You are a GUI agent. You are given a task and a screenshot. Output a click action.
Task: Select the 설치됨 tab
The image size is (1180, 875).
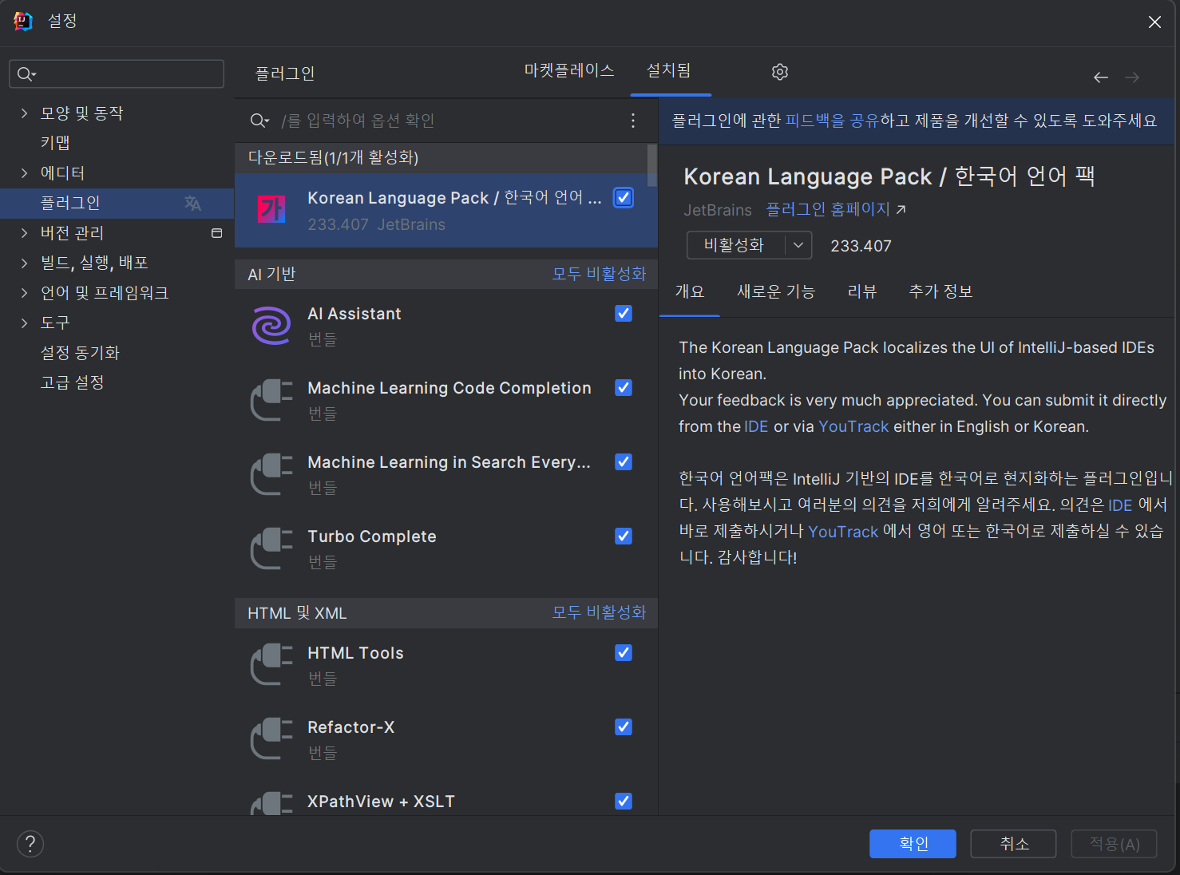click(x=669, y=70)
